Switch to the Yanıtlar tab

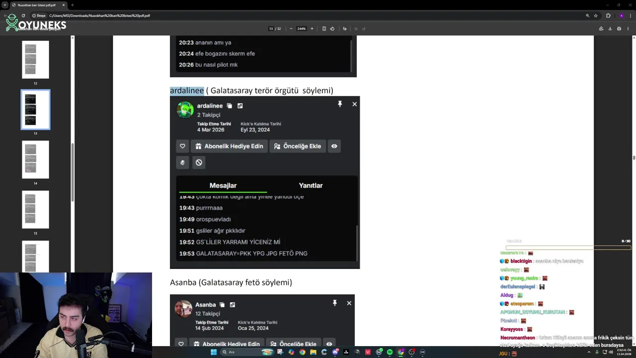point(311,185)
